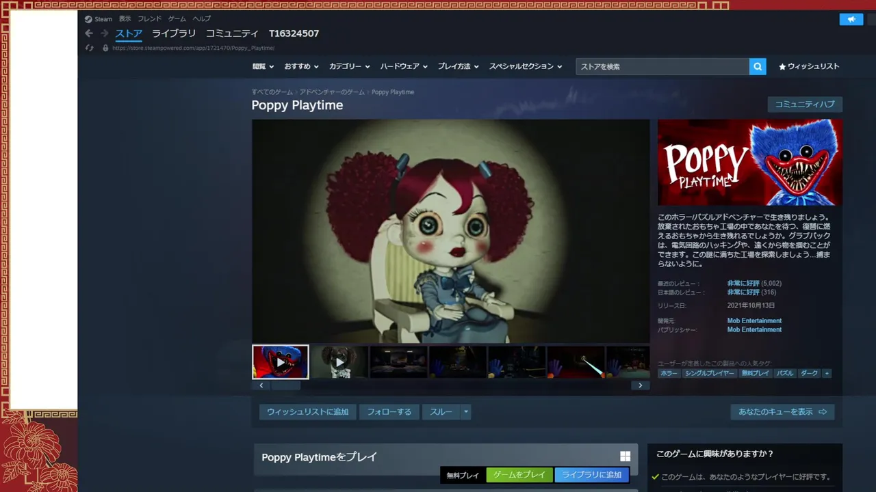Select the ダーク tag
The image size is (876, 492).
[809, 373]
